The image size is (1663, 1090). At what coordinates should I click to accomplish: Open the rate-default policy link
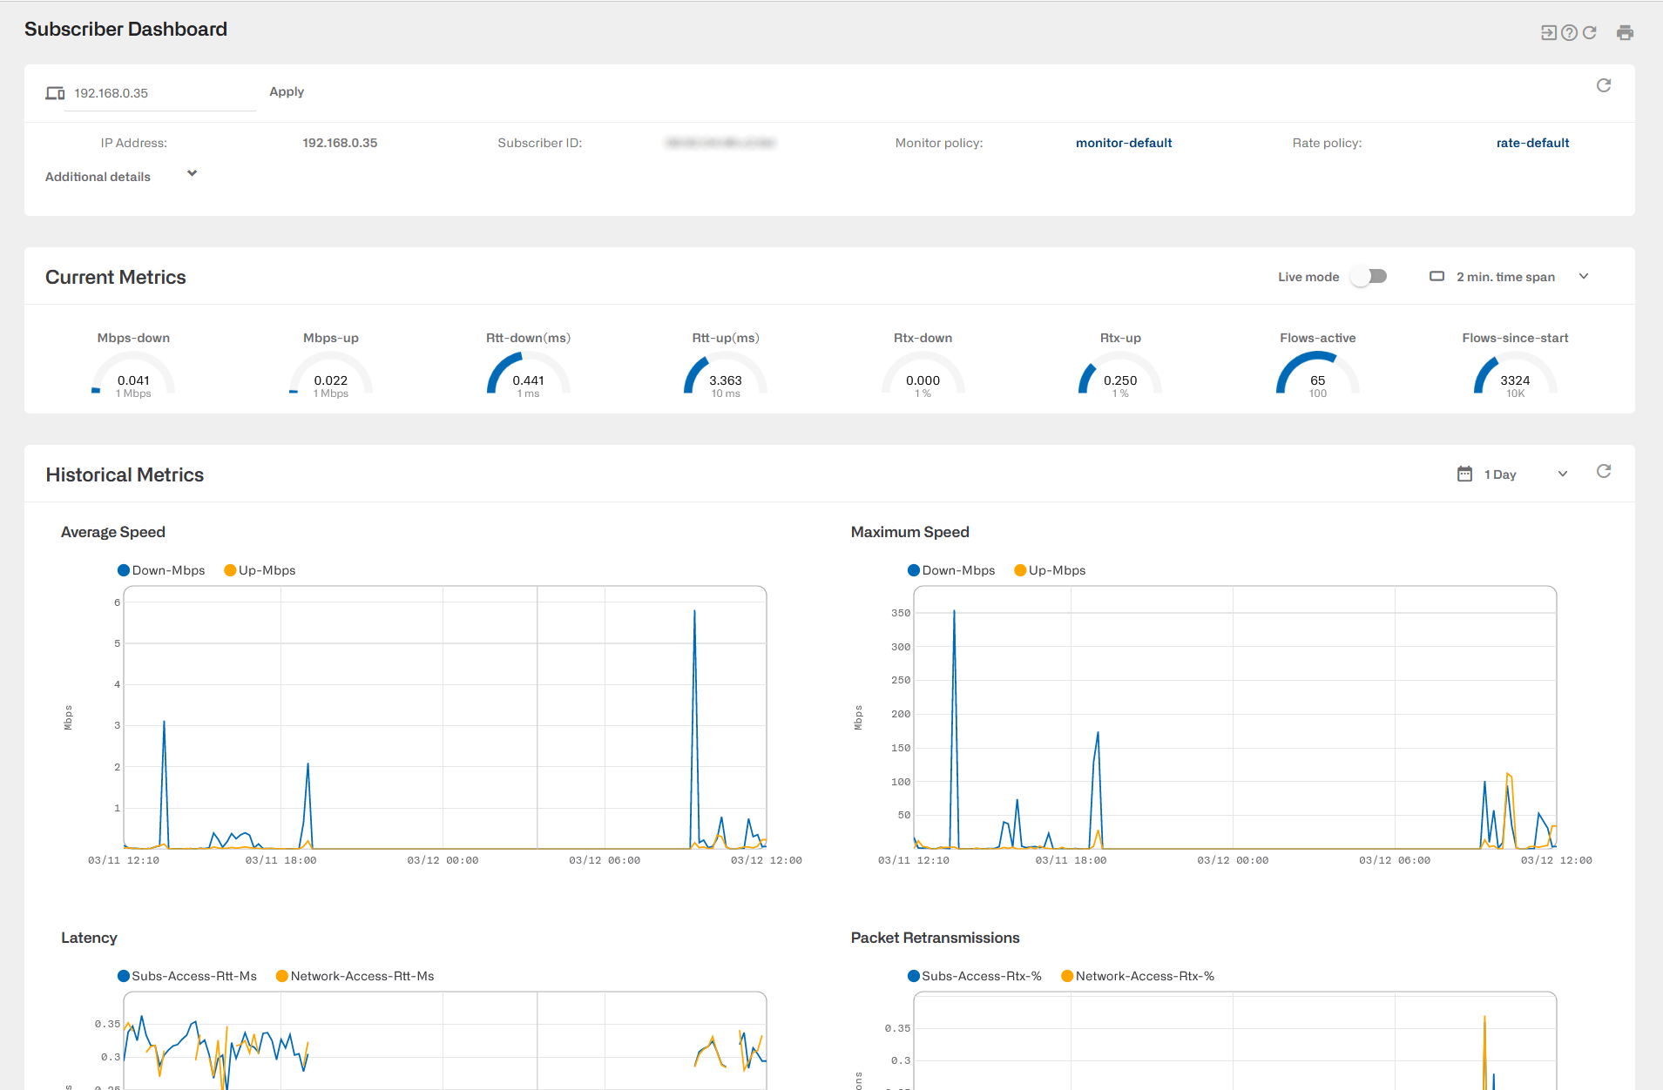pyautogui.click(x=1531, y=143)
